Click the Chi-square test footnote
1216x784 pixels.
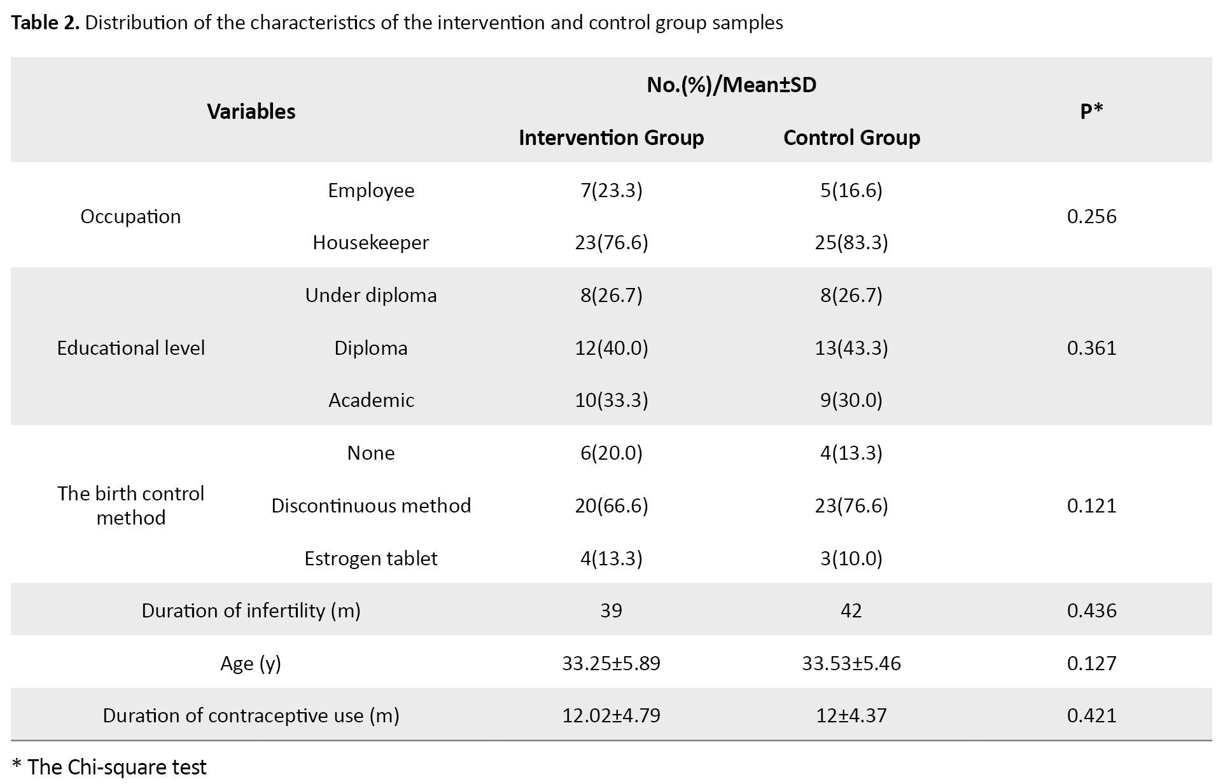[x=109, y=767]
